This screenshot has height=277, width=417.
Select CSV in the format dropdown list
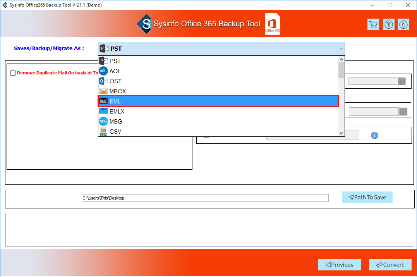coord(218,132)
